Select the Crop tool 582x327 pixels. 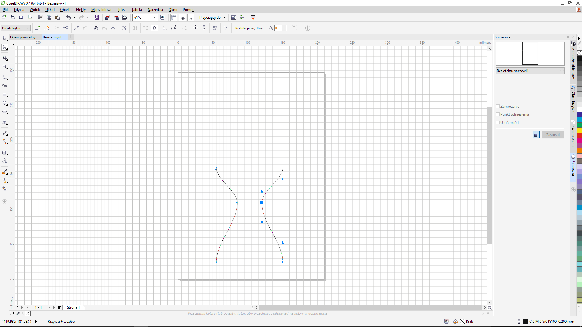tap(5, 58)
